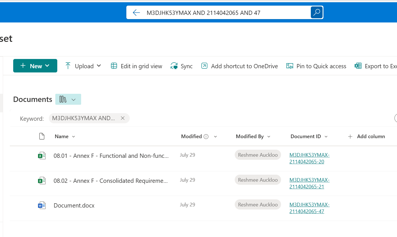The width and height of the screenshot is (397, 237).
Task: Click Export to Excel icon
Action: tap(358, 66)
